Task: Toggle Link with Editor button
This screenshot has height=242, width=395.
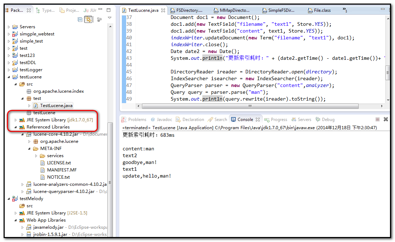Action: pos(88,19)
